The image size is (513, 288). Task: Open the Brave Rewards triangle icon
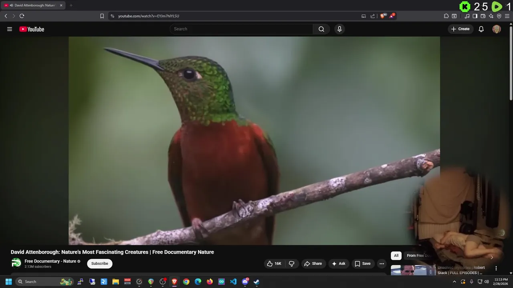click(x=392, y=16)
